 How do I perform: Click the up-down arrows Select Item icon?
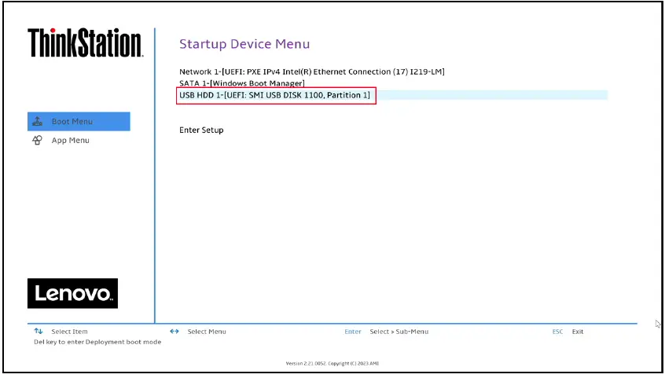pos(39,331)
